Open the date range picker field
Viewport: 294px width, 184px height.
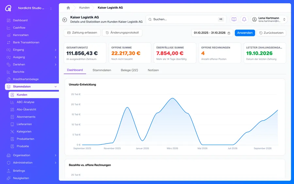[212, 33]
